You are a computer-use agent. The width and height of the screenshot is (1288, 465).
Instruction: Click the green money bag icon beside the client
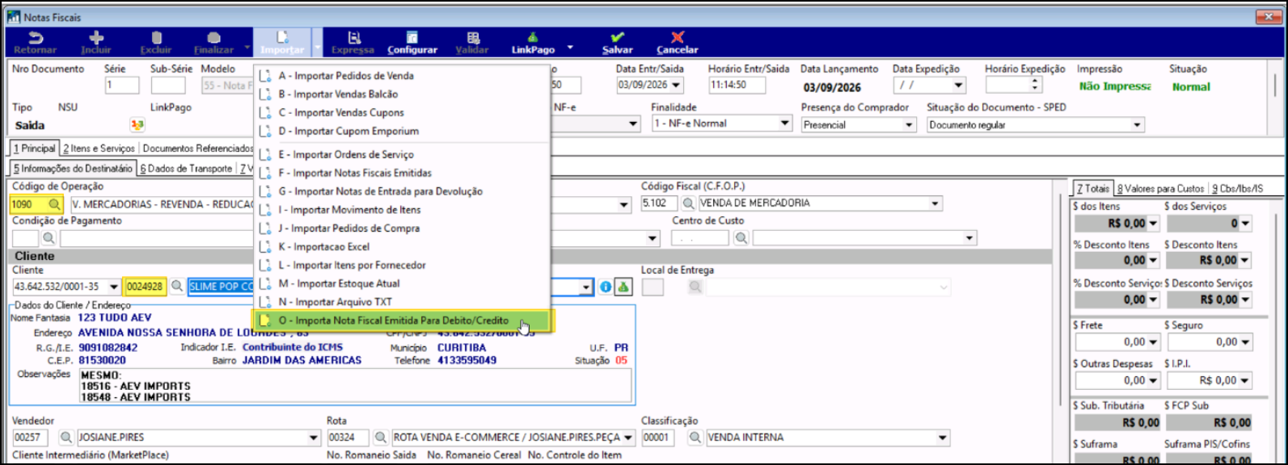(623, 287)
